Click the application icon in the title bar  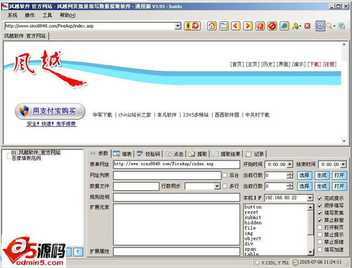coord(5,6)
